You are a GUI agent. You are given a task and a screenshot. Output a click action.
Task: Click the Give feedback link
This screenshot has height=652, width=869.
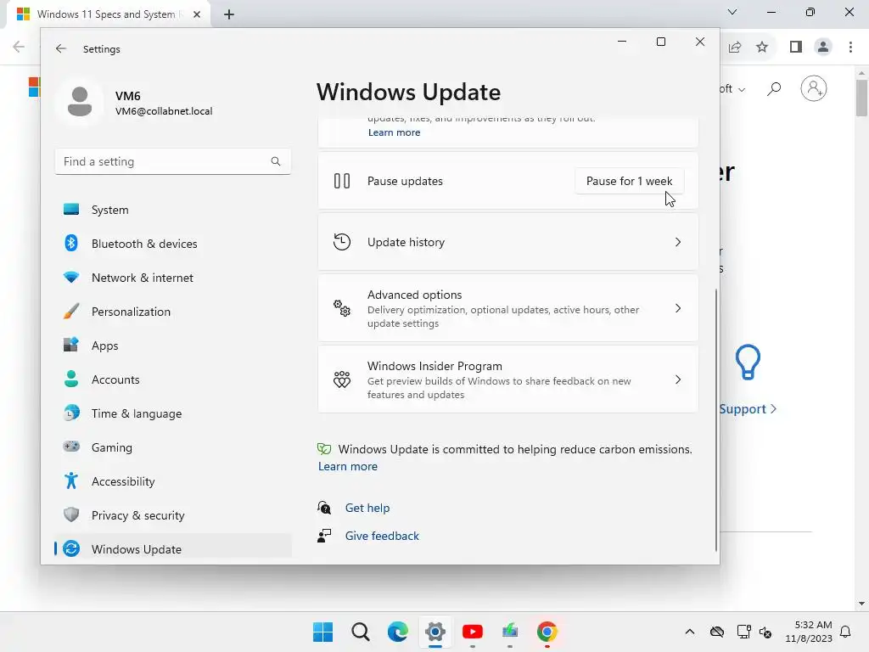pos(382,536)
